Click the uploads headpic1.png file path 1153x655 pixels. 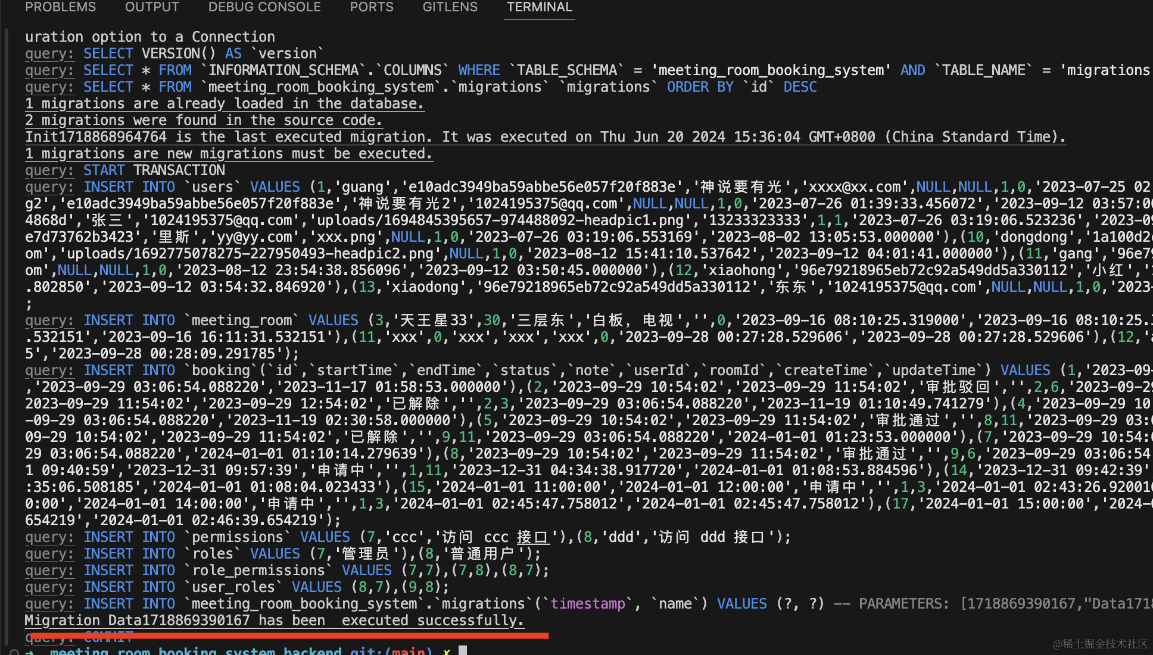pyautogui.click(x=500, y=220)
